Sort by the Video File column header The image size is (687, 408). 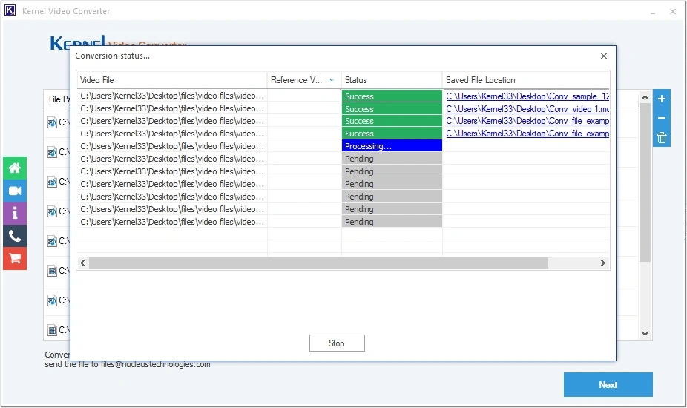[x=172, y=80]
